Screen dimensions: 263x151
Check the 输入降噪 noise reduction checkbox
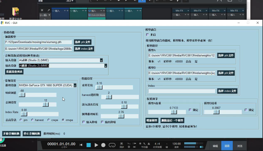pyautogui.click(x=83, y=122)
